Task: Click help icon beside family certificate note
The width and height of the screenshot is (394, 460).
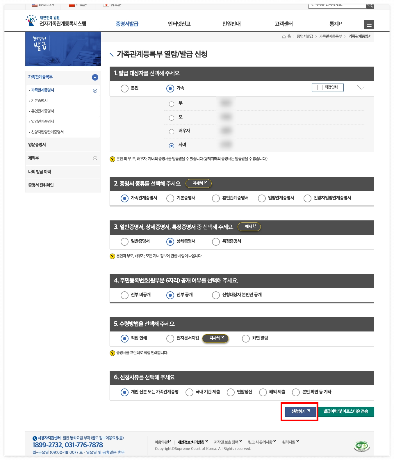Action: click(x=112, y=159)
